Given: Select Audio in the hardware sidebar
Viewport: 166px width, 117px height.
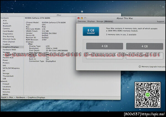Looking at the screenshot, I should (x=6, y=23).
